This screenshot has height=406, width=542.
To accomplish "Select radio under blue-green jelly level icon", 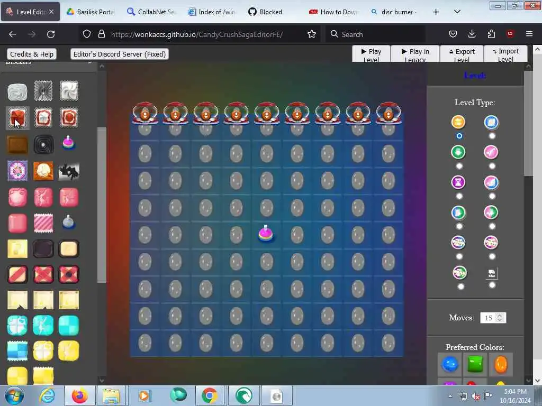I will point(459,226).
